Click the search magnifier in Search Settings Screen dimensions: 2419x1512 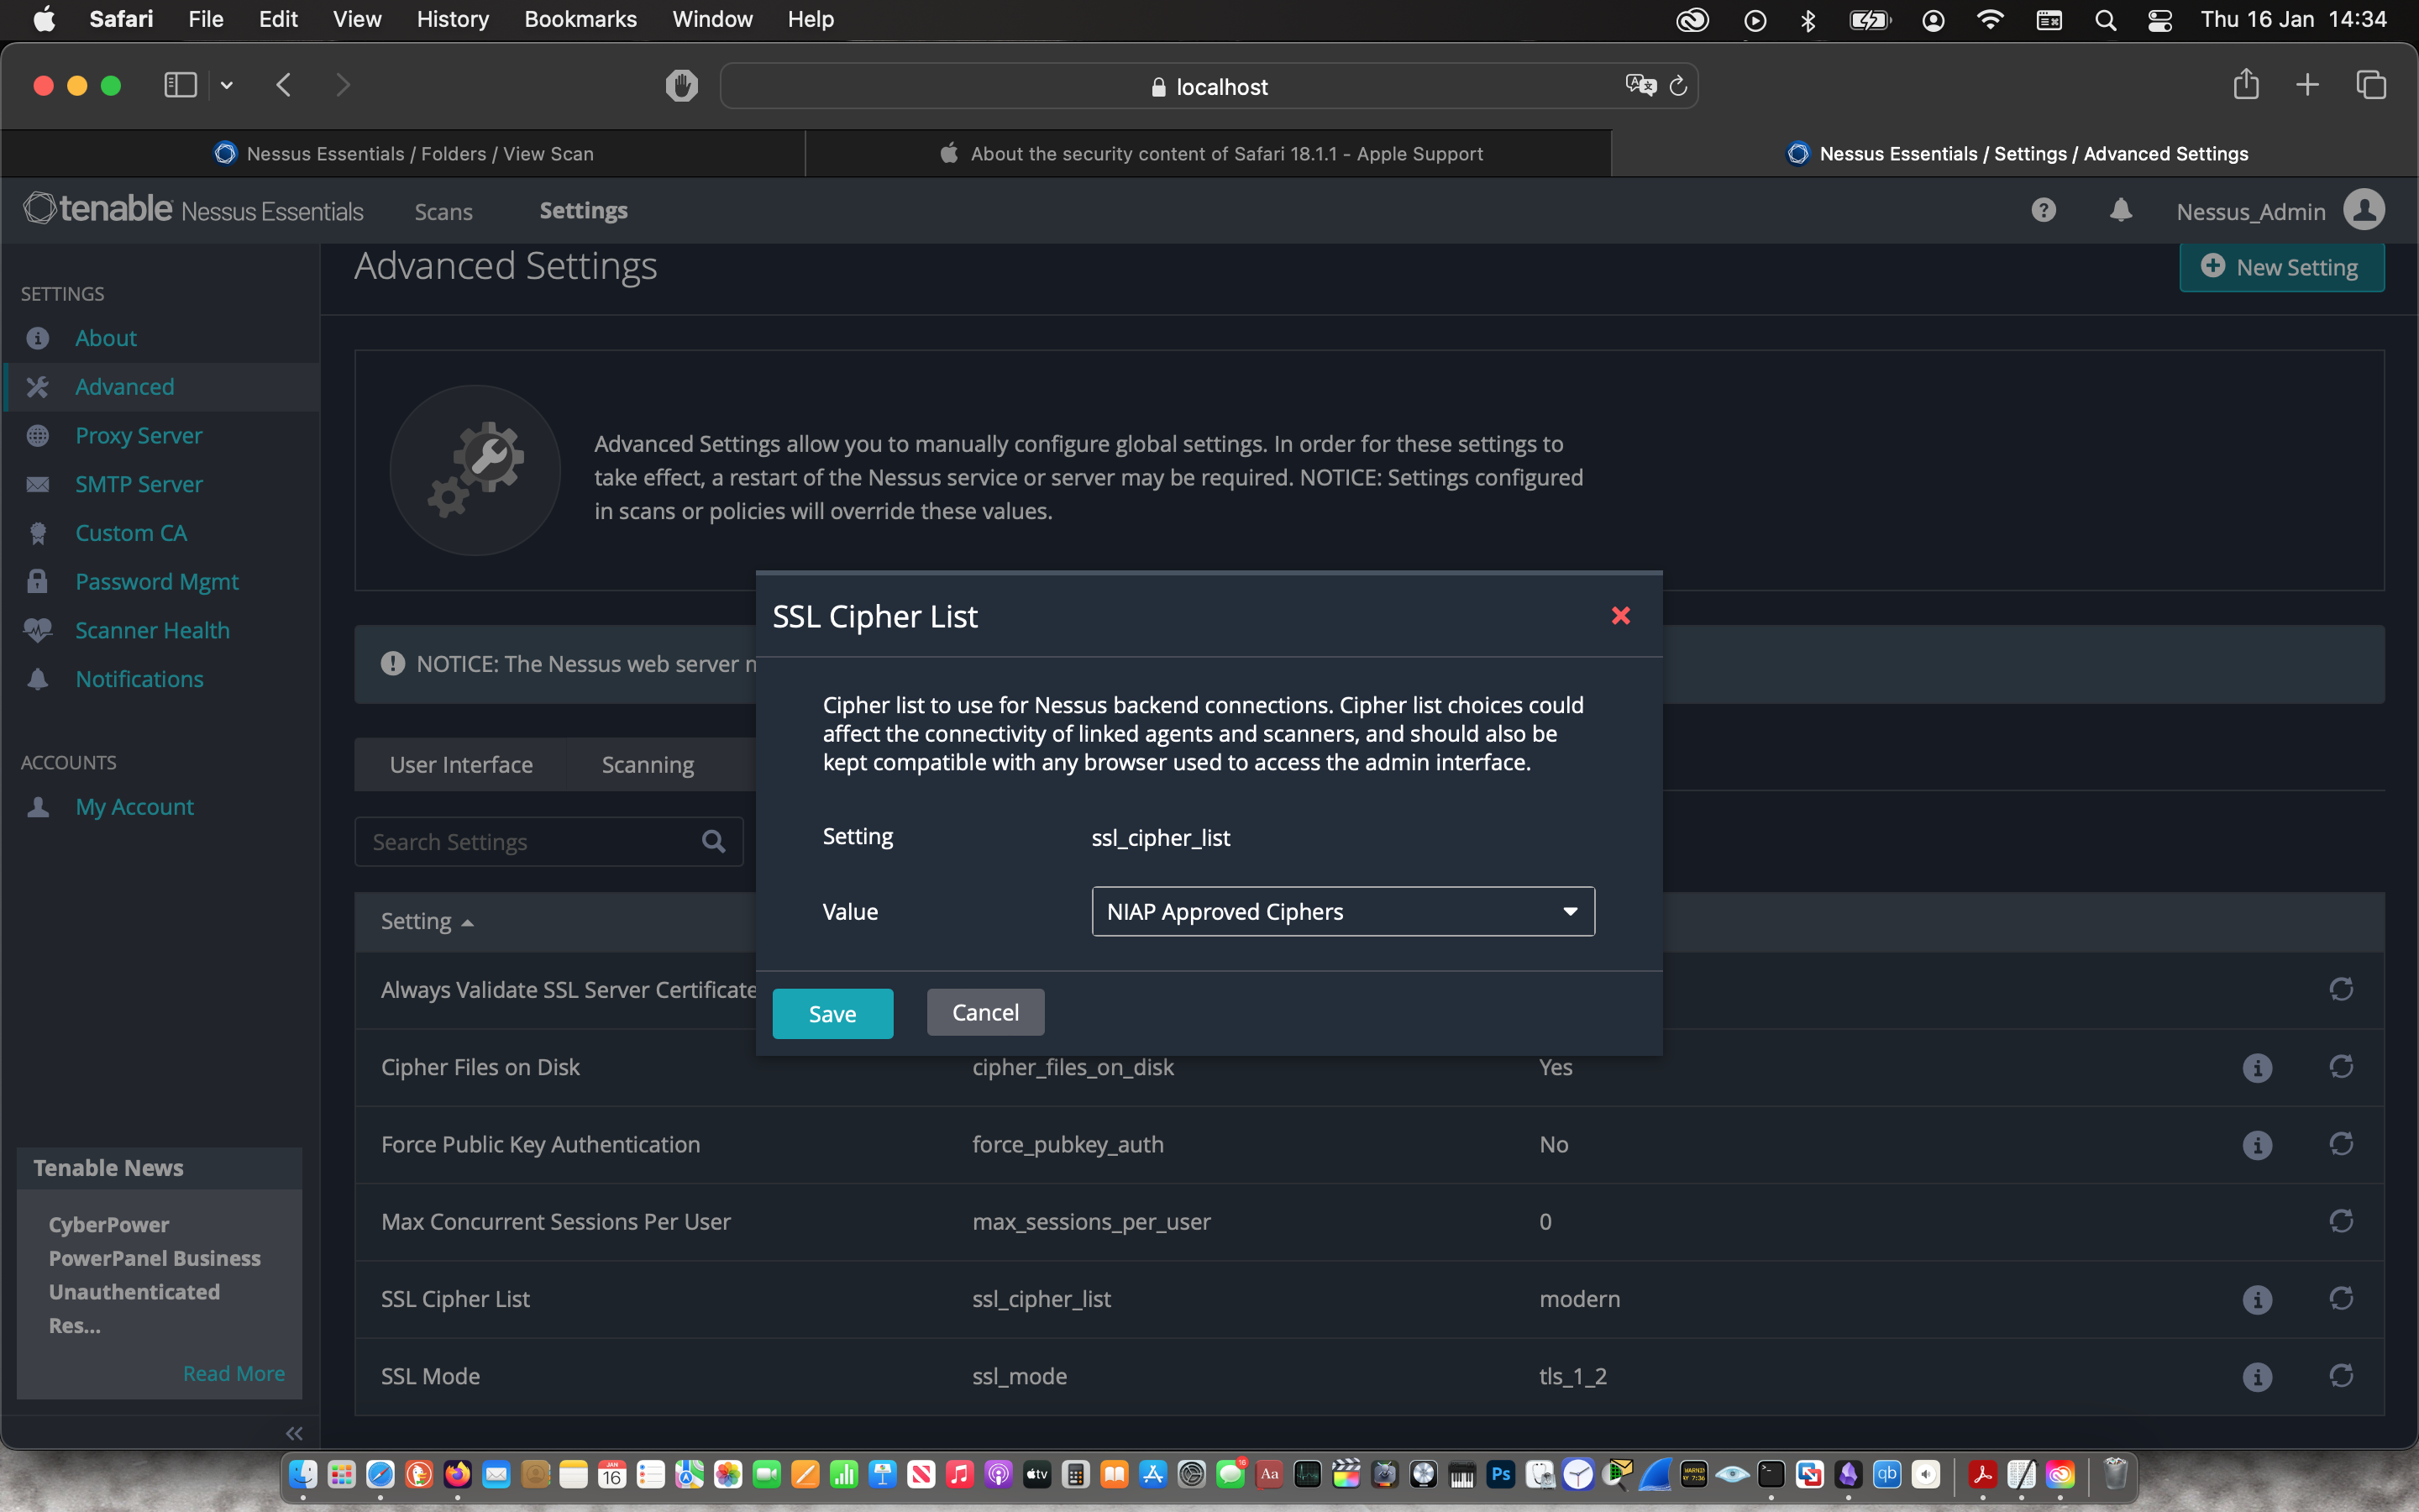click(714, 842)
